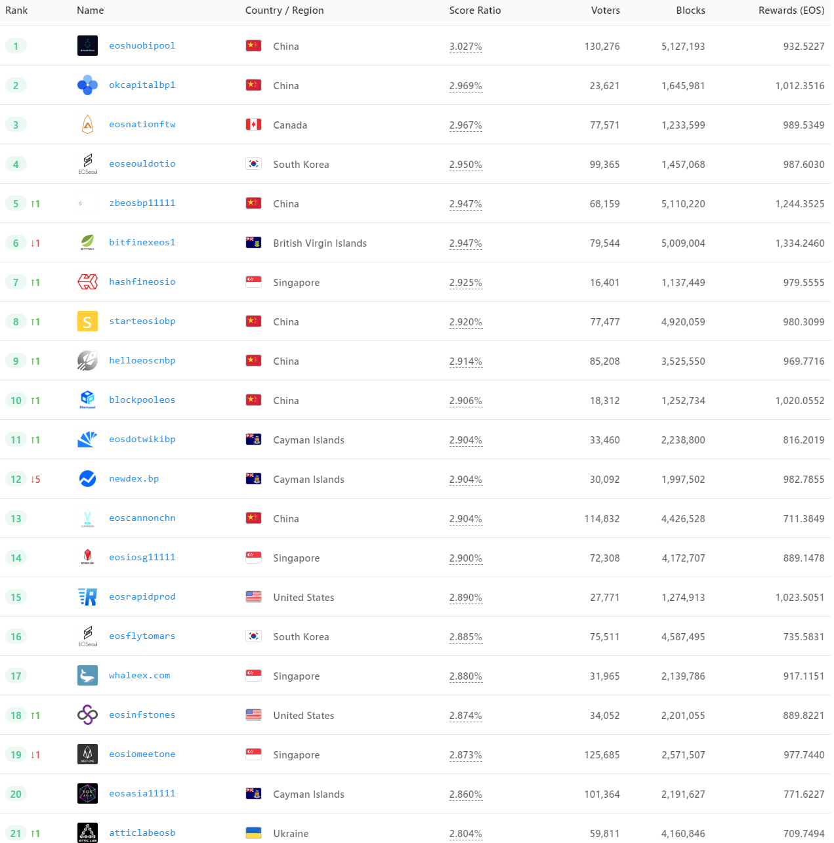
Task: Click the eosasia11111 logo icon
Action: click(87, 794)
